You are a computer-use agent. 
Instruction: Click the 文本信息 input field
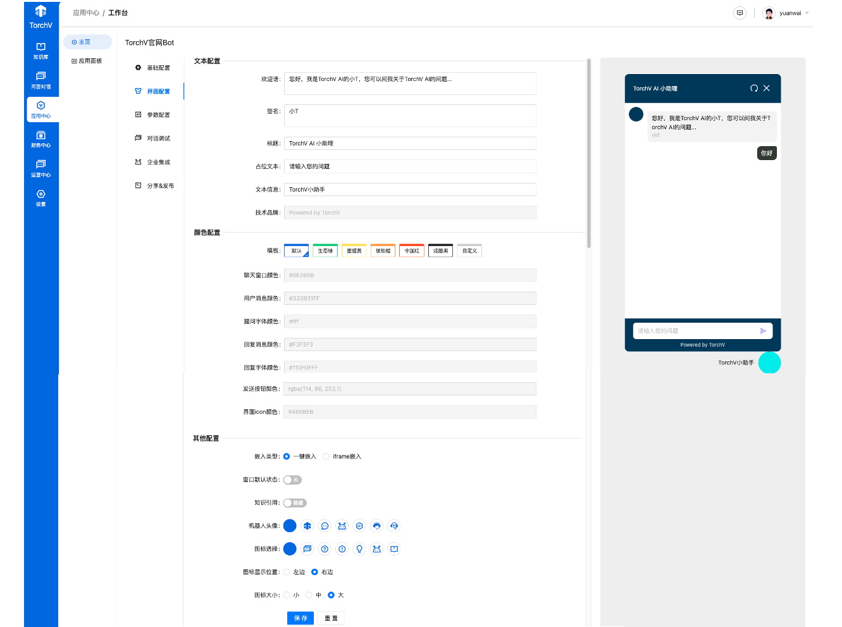[x=410, y=190]
